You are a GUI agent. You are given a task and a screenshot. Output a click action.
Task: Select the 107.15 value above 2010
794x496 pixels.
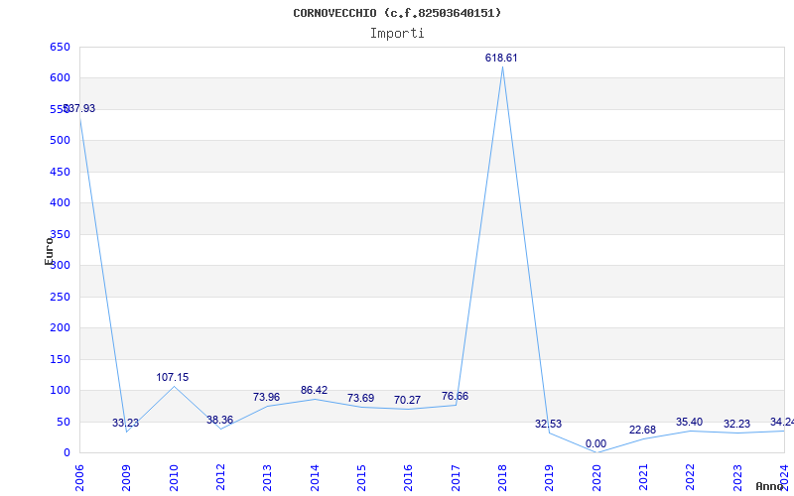172,377
